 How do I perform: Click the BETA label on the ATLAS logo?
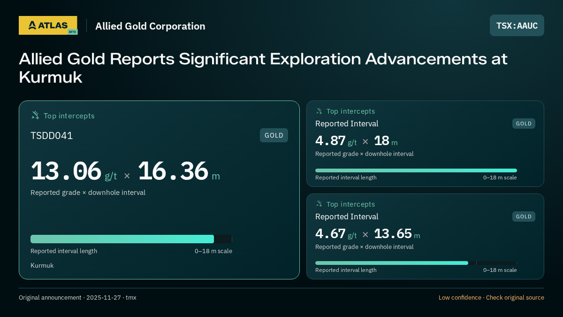point(72,32)
